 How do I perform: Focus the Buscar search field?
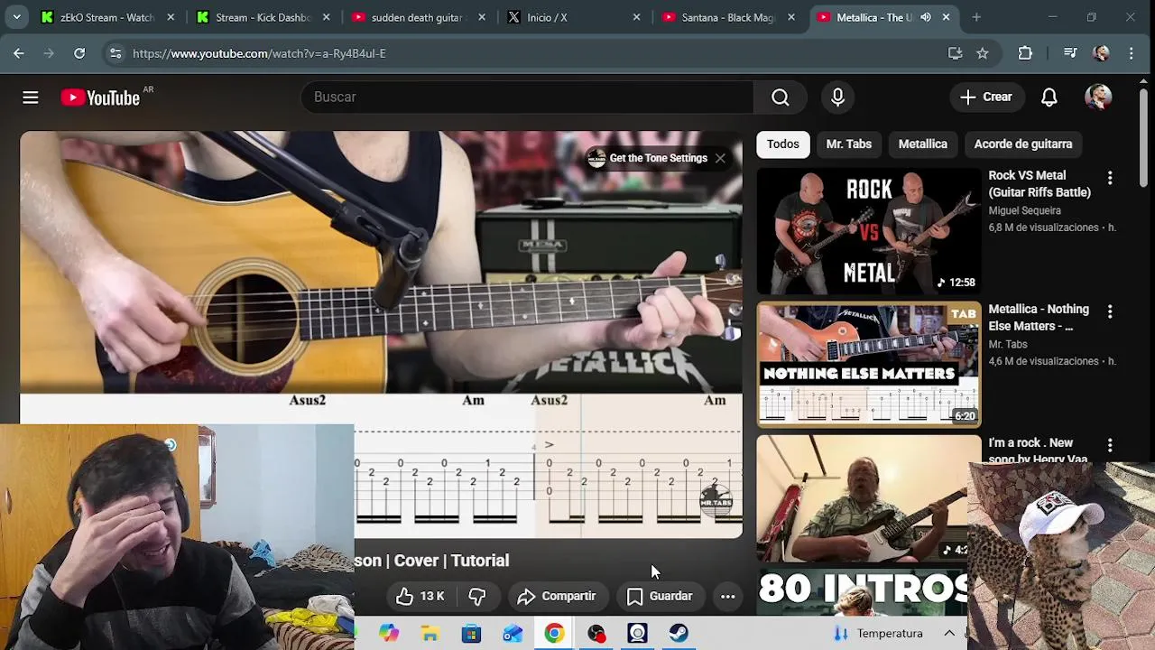[x=527, y=97]
